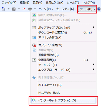Expand ポップアップ ブロック submenu arrow
101x108 pixels.
pos(94,27)
